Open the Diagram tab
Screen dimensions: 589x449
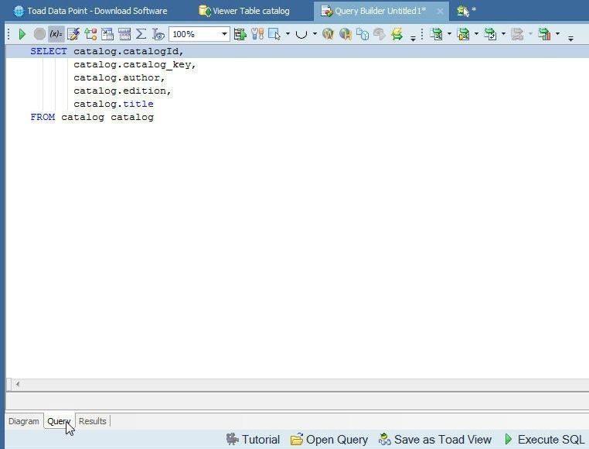coord(24,421)
